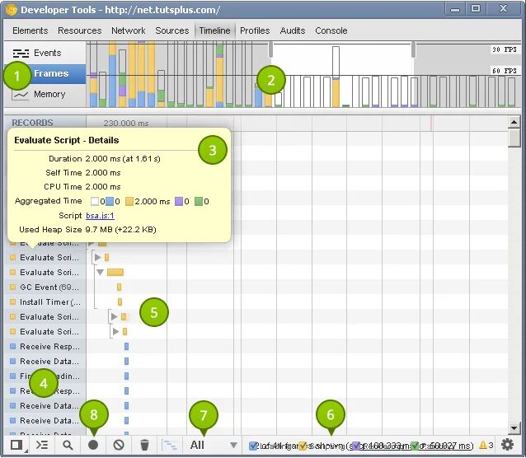Viewport: 526px width, 458px height.
Task: Select the GC Event record row
Action: point(45,287)
